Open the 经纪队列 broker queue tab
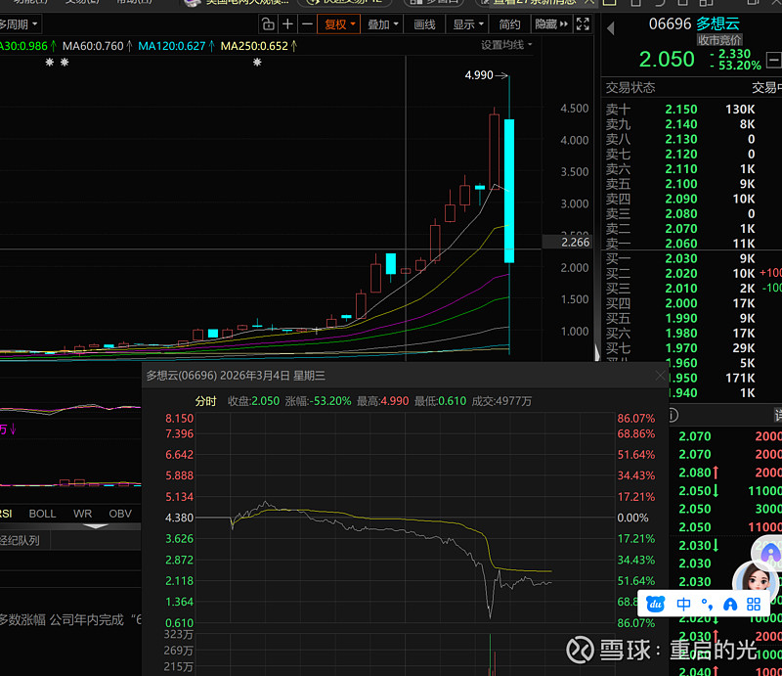This screenshot has height=676, width=782. pyautogui.click(x=20, y=540)
